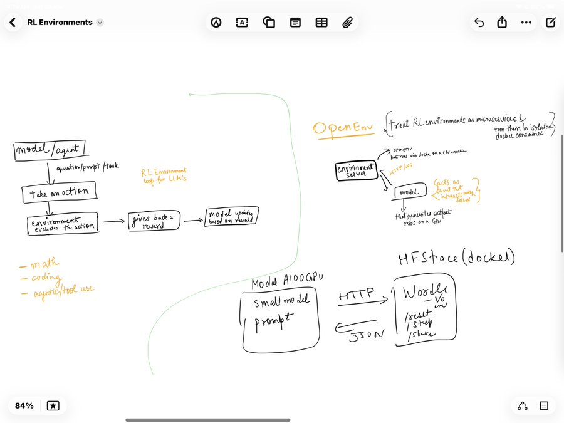
Task: Open the scenes star button
Action: tap(53, 405)
